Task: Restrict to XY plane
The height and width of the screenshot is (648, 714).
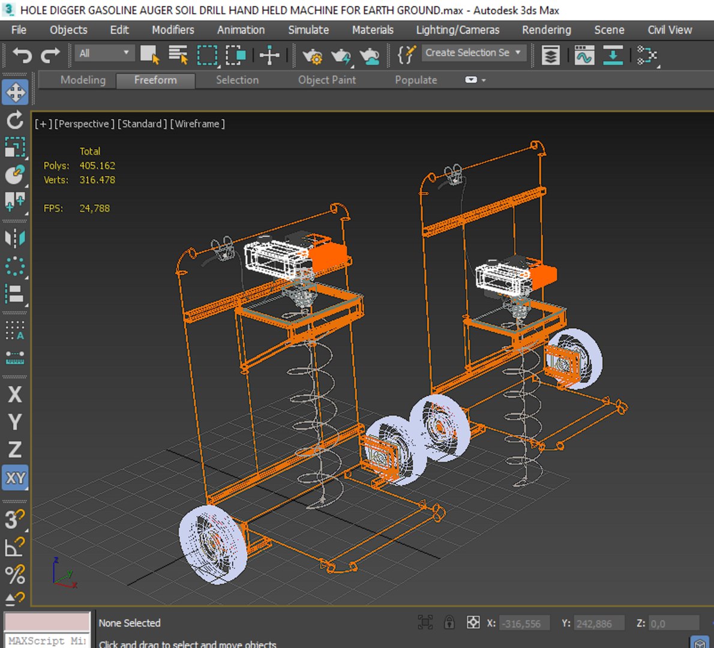Action: pos(15,478)
